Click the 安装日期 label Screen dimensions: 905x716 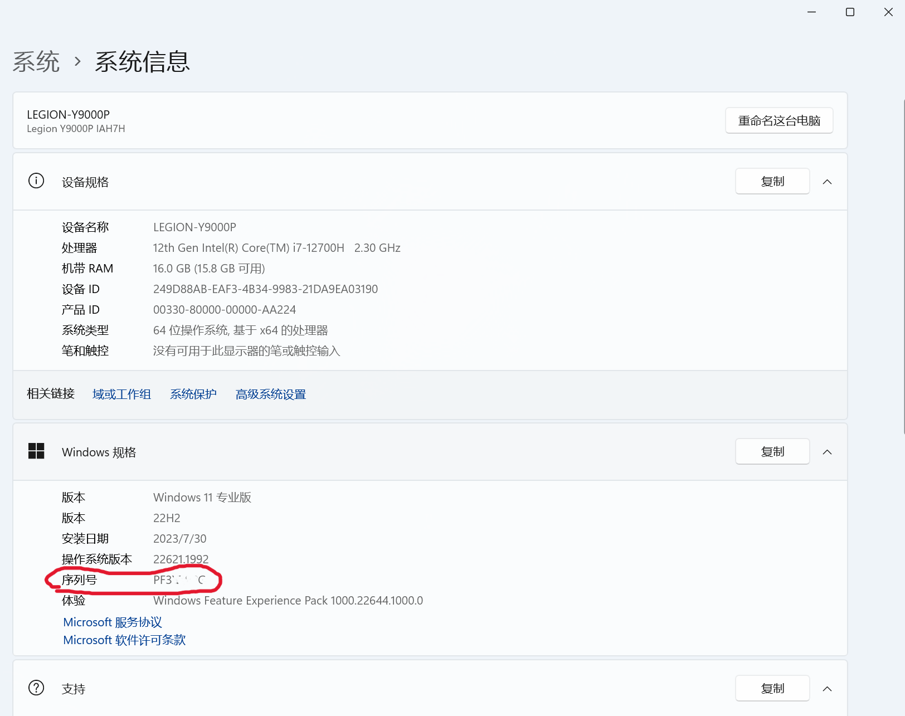[85, 539]
